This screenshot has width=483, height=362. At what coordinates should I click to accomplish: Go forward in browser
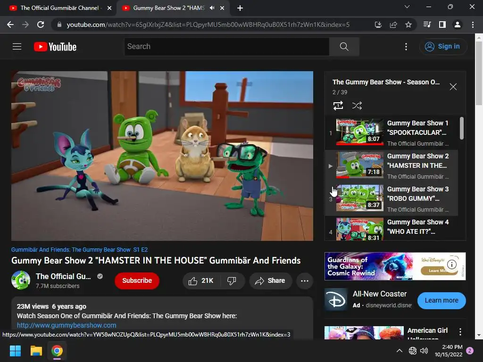point(25,25)
